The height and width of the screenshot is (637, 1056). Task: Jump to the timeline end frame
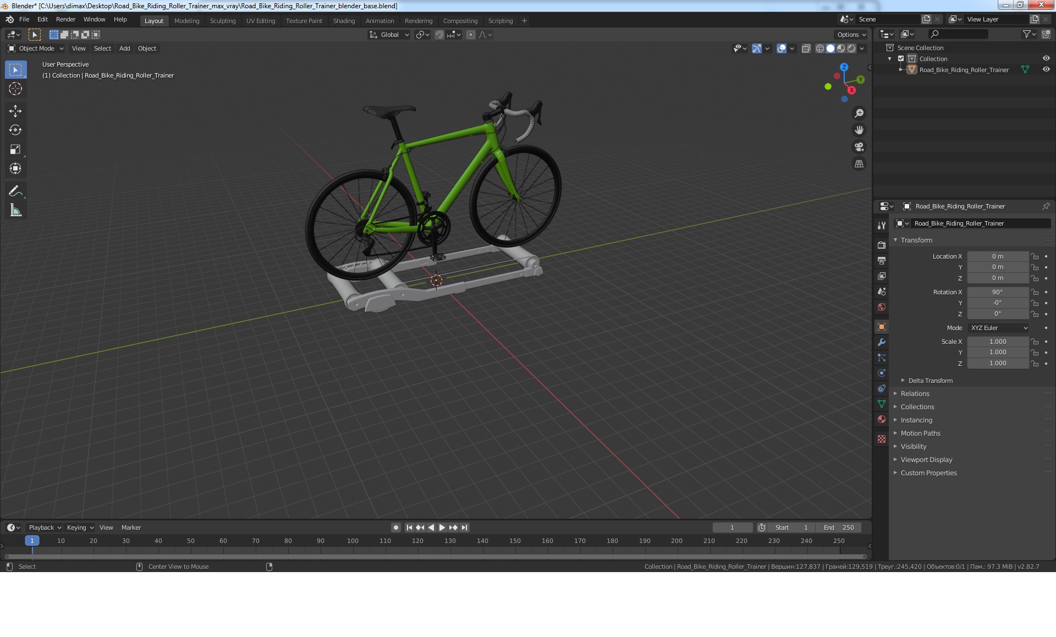464,528
